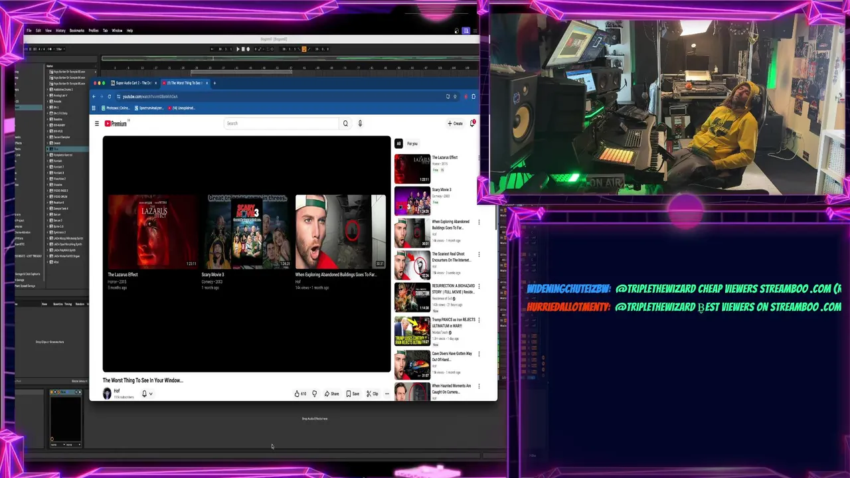Viewport: 850px width, 478px height.
Task: Expand Reaktor 6 in DAW browser
Action: click(x=47, y=202)
